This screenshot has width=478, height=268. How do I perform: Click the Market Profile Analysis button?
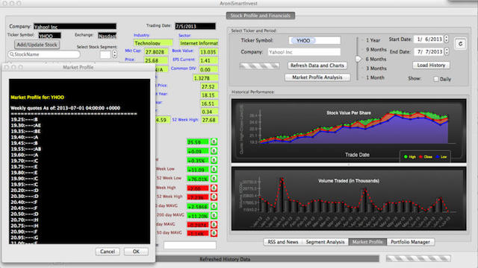[317, 77]
